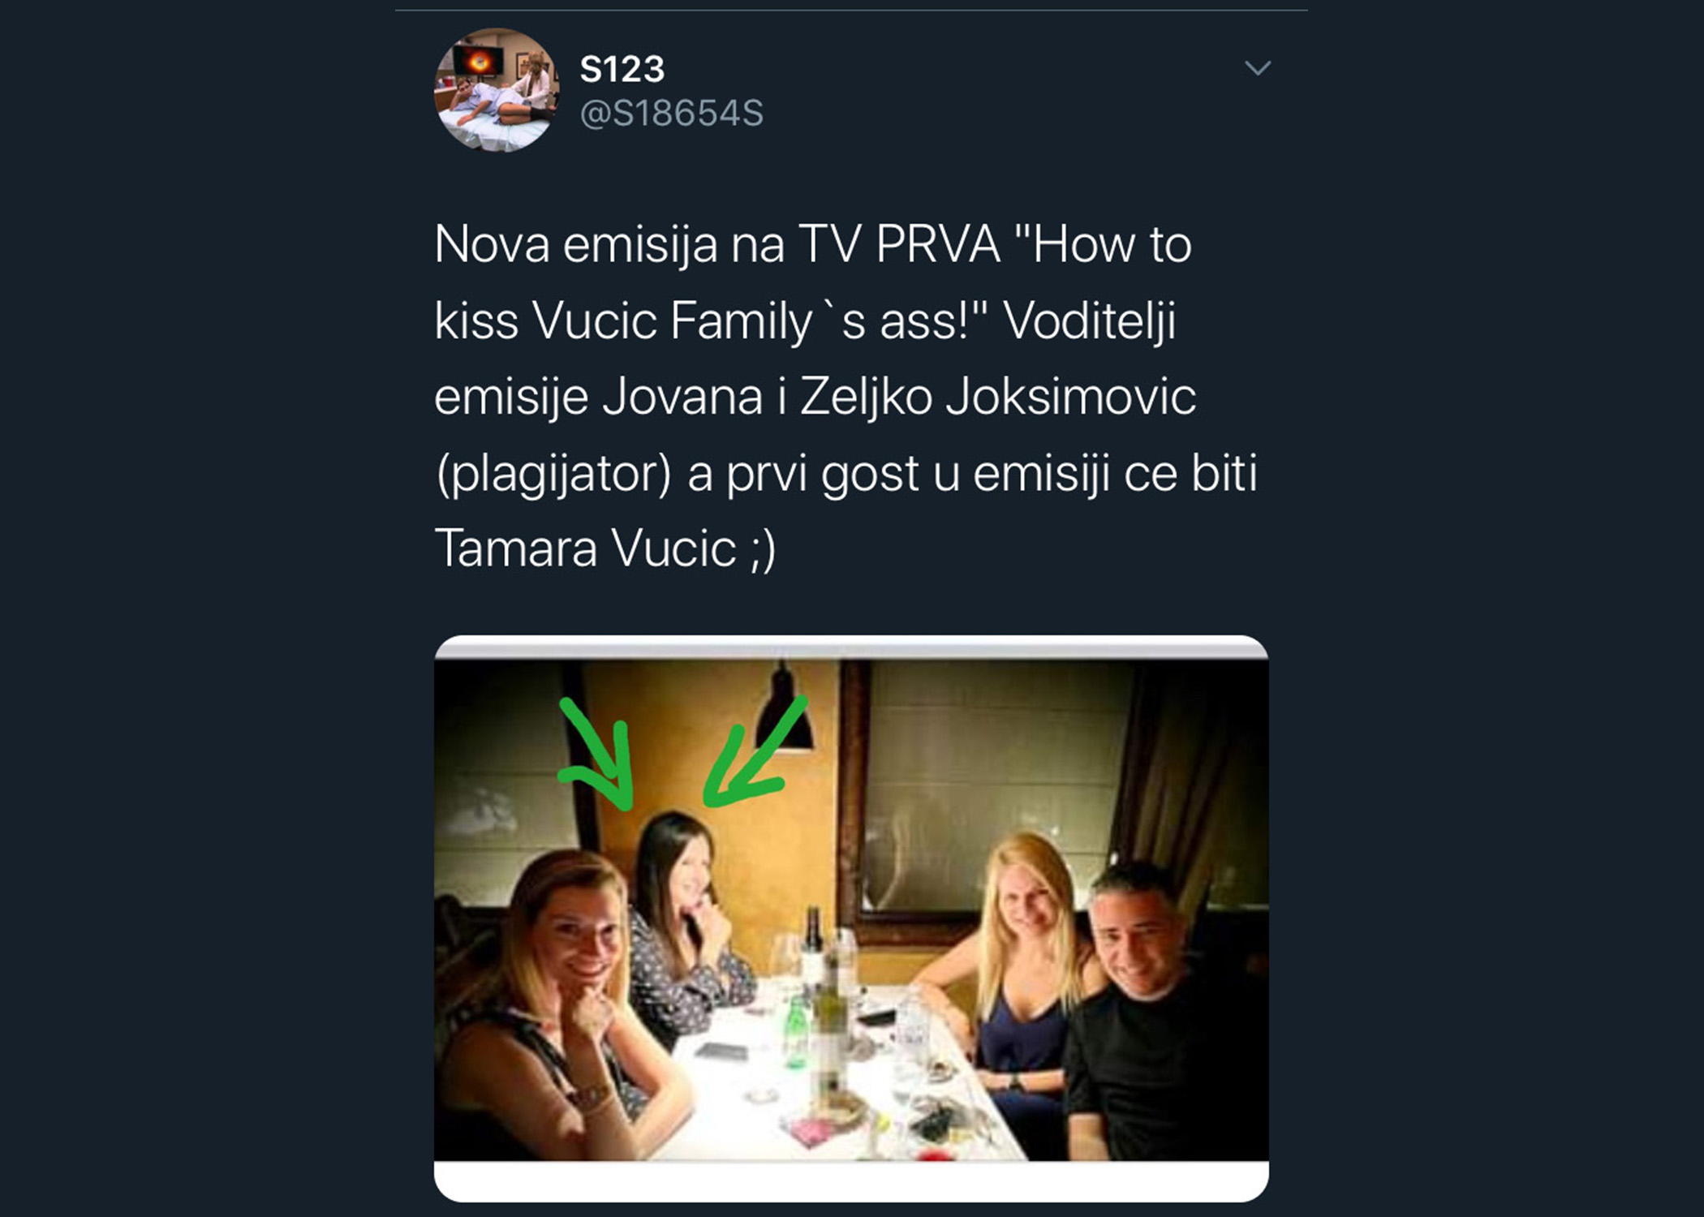
Task: Open the S123 profile avatar
Action: pos(497,90)
